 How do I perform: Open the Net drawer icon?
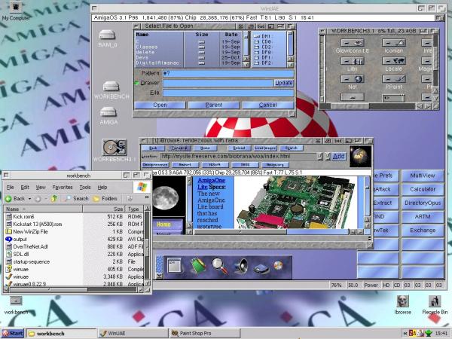coord(353,79)
